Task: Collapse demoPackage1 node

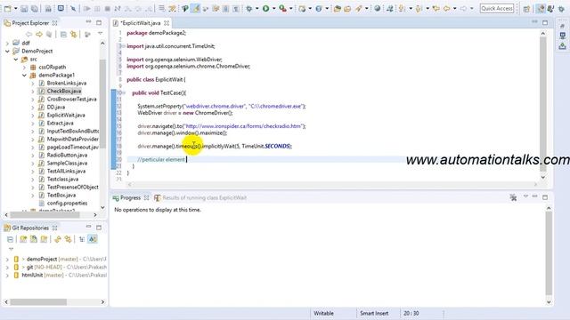Action: [x=24, y=75]
